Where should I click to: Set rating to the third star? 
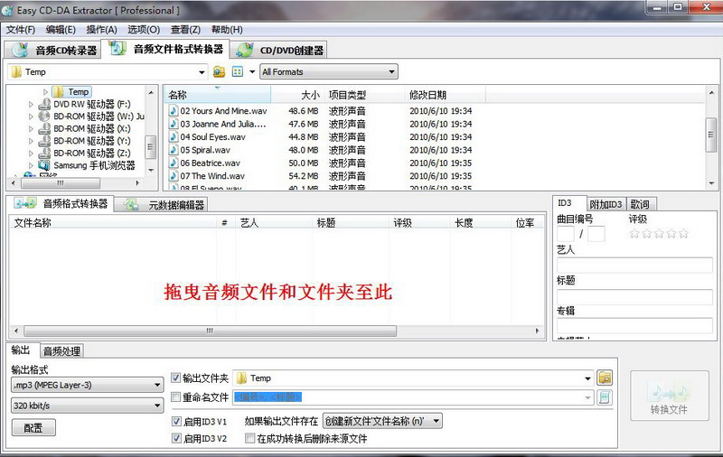(659, 234)
